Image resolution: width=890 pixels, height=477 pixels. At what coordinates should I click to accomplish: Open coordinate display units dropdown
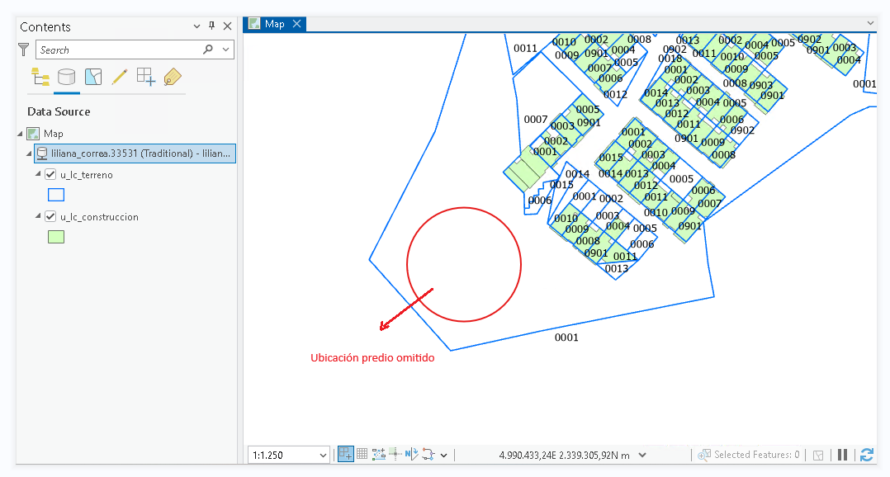click(642, 455)
